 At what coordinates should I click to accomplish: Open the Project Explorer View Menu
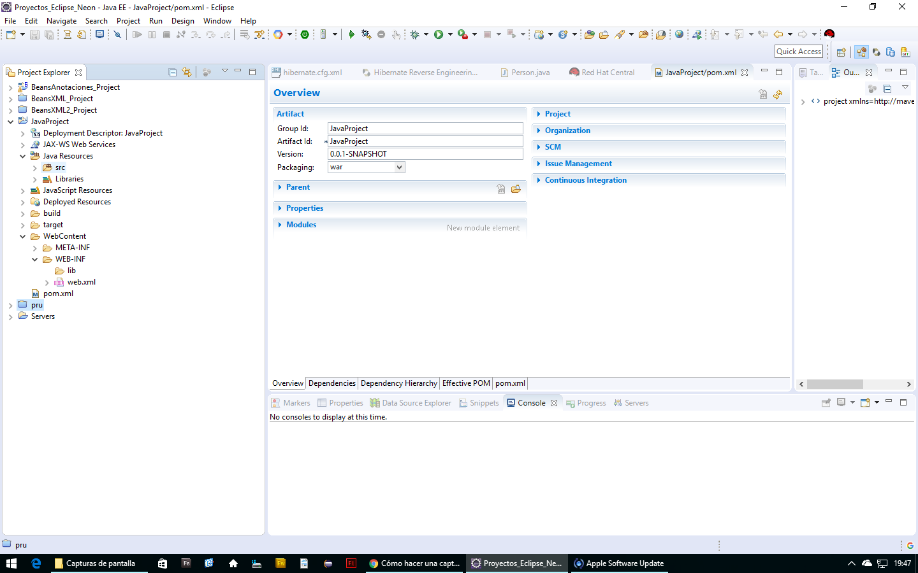pos(224,71)
